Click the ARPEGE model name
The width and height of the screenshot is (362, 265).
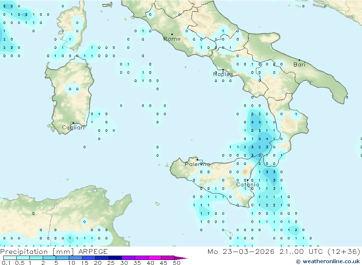[x=93, y=251]
